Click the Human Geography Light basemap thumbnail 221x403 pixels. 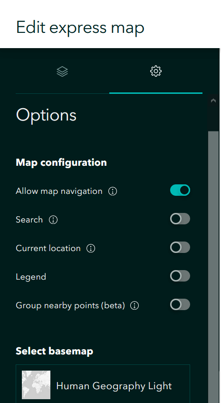pyautogui.click(x=36, y=385)
